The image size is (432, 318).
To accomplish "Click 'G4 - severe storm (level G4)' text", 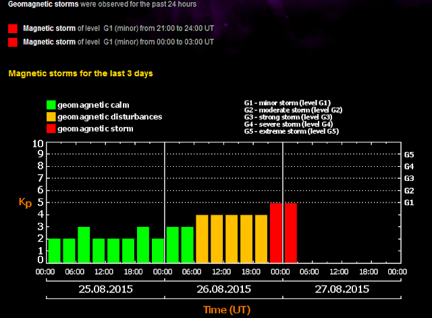I will (288, 124).
